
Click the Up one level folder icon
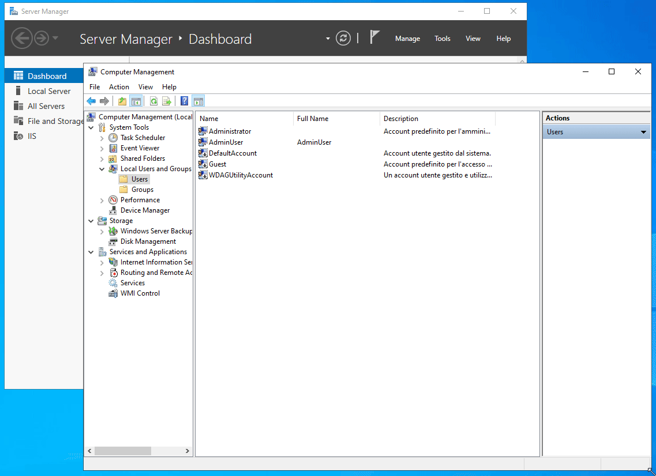122,101
